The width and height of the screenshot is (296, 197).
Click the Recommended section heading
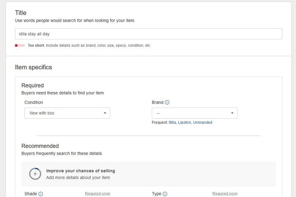[x=40, y=146]
